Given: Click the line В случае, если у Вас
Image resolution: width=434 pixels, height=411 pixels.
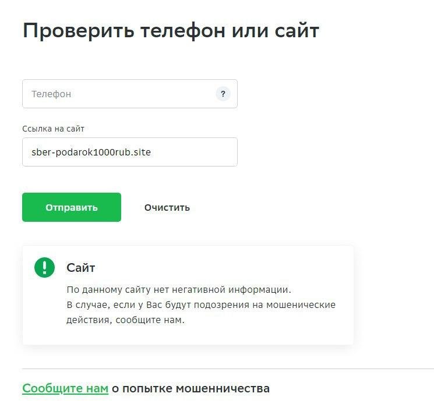Looking at the screenshot, I should coord(201,305).
